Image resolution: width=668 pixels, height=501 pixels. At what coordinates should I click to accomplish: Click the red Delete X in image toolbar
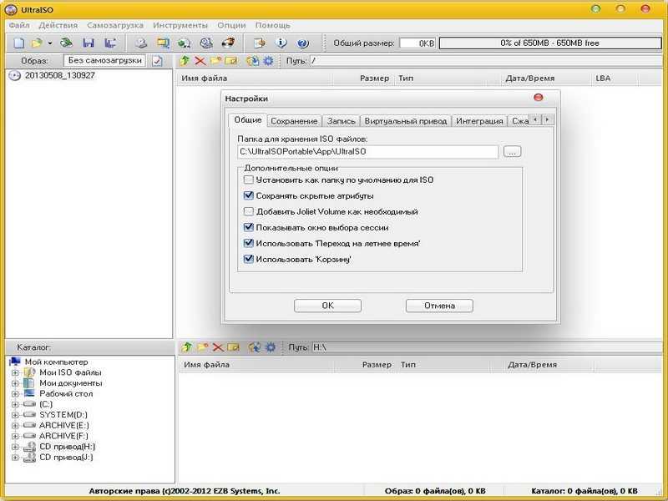[200, 61]
